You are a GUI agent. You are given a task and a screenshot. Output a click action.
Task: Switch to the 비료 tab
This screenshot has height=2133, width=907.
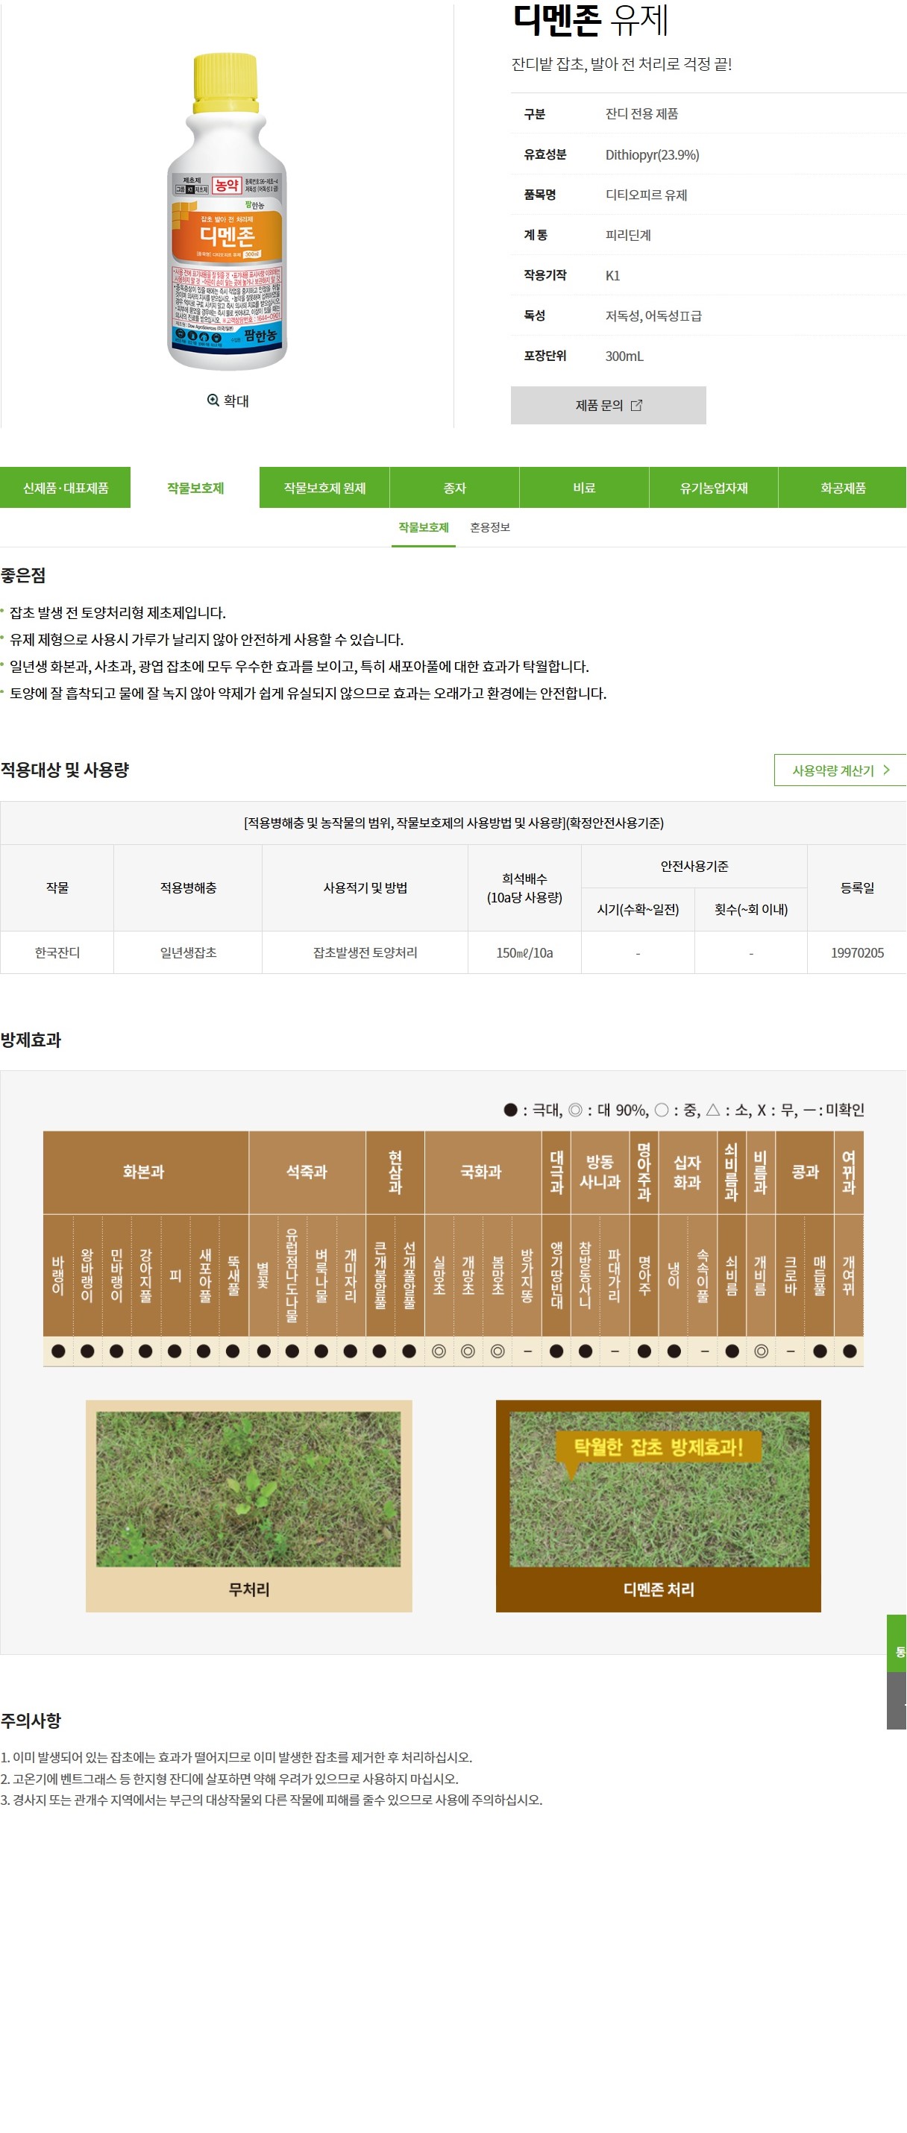584,488
